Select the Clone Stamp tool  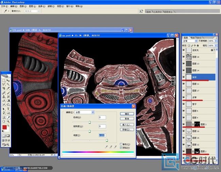(4, 97)
